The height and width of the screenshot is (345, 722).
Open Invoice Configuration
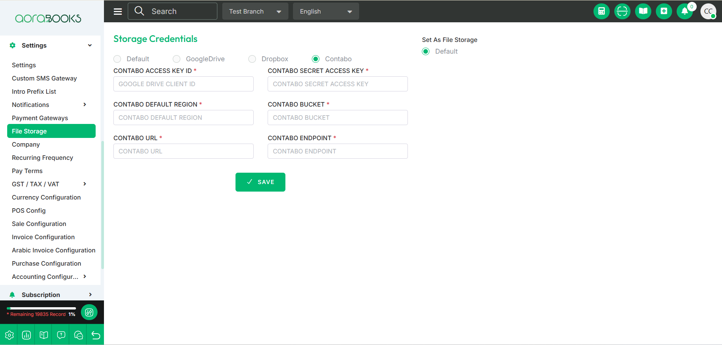tap(43, 237)
